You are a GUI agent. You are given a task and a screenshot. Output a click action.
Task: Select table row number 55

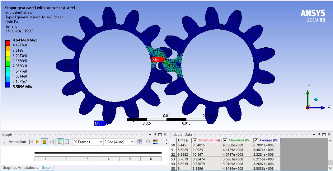(x=174, y=169)
